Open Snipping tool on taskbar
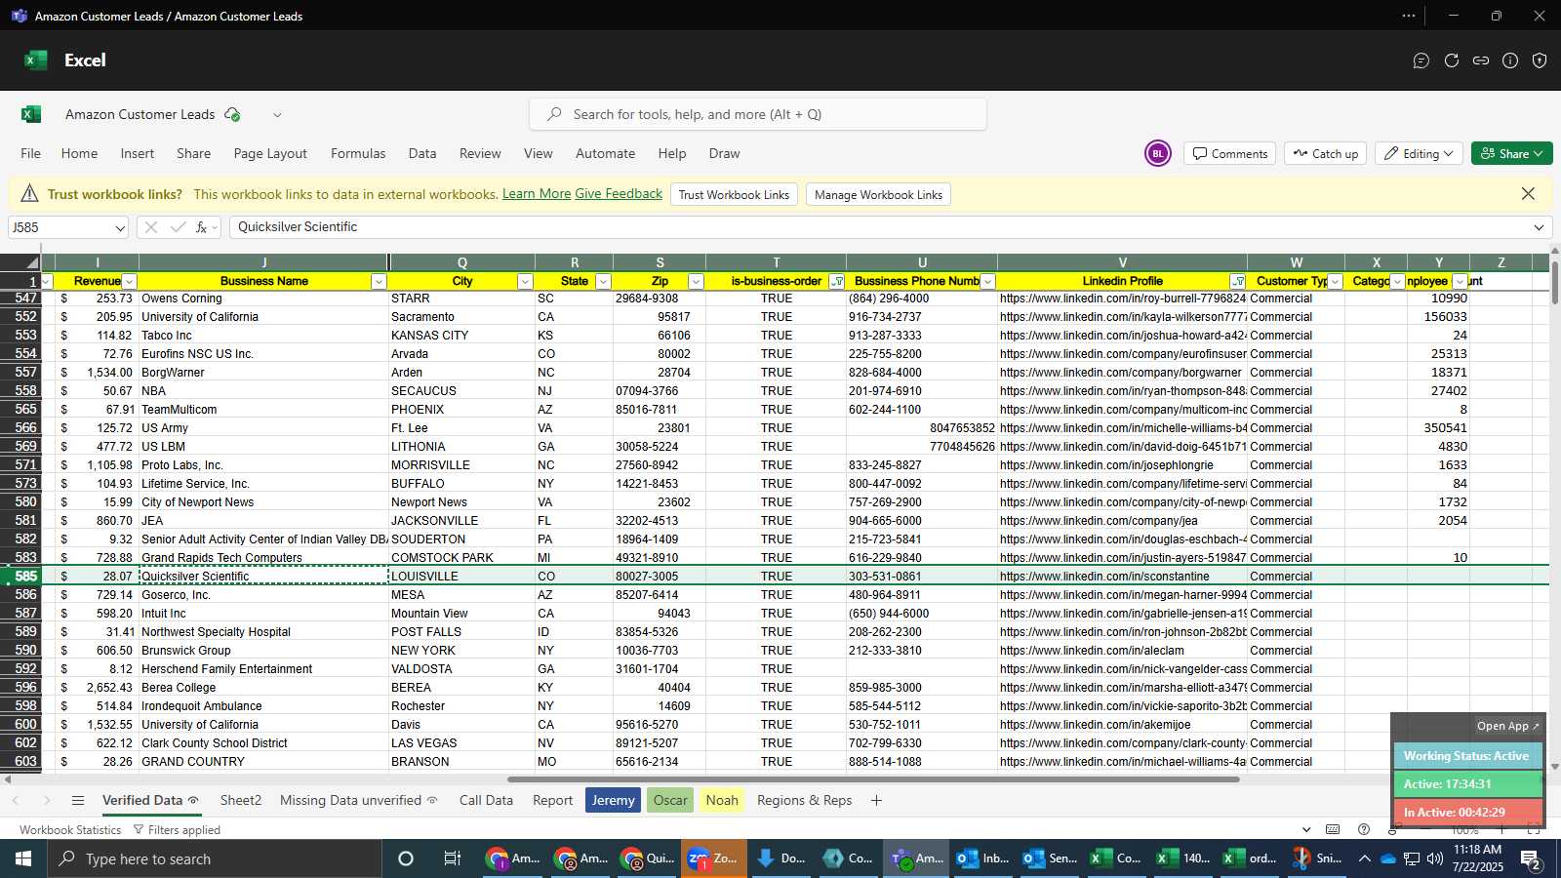The image size is (1561, 878). coord(1317,858)
